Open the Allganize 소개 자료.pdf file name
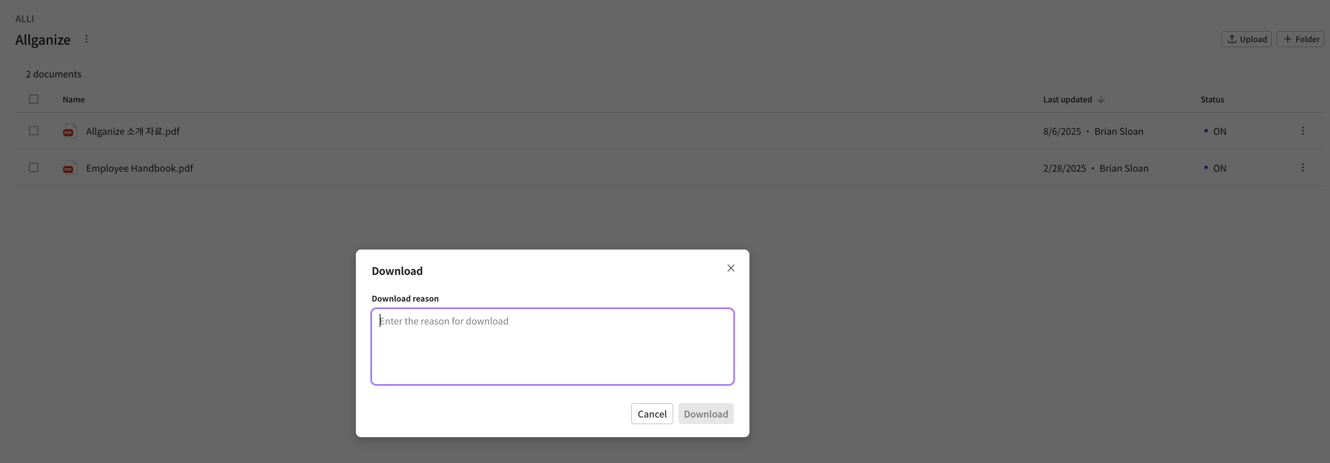 point(133,132)
